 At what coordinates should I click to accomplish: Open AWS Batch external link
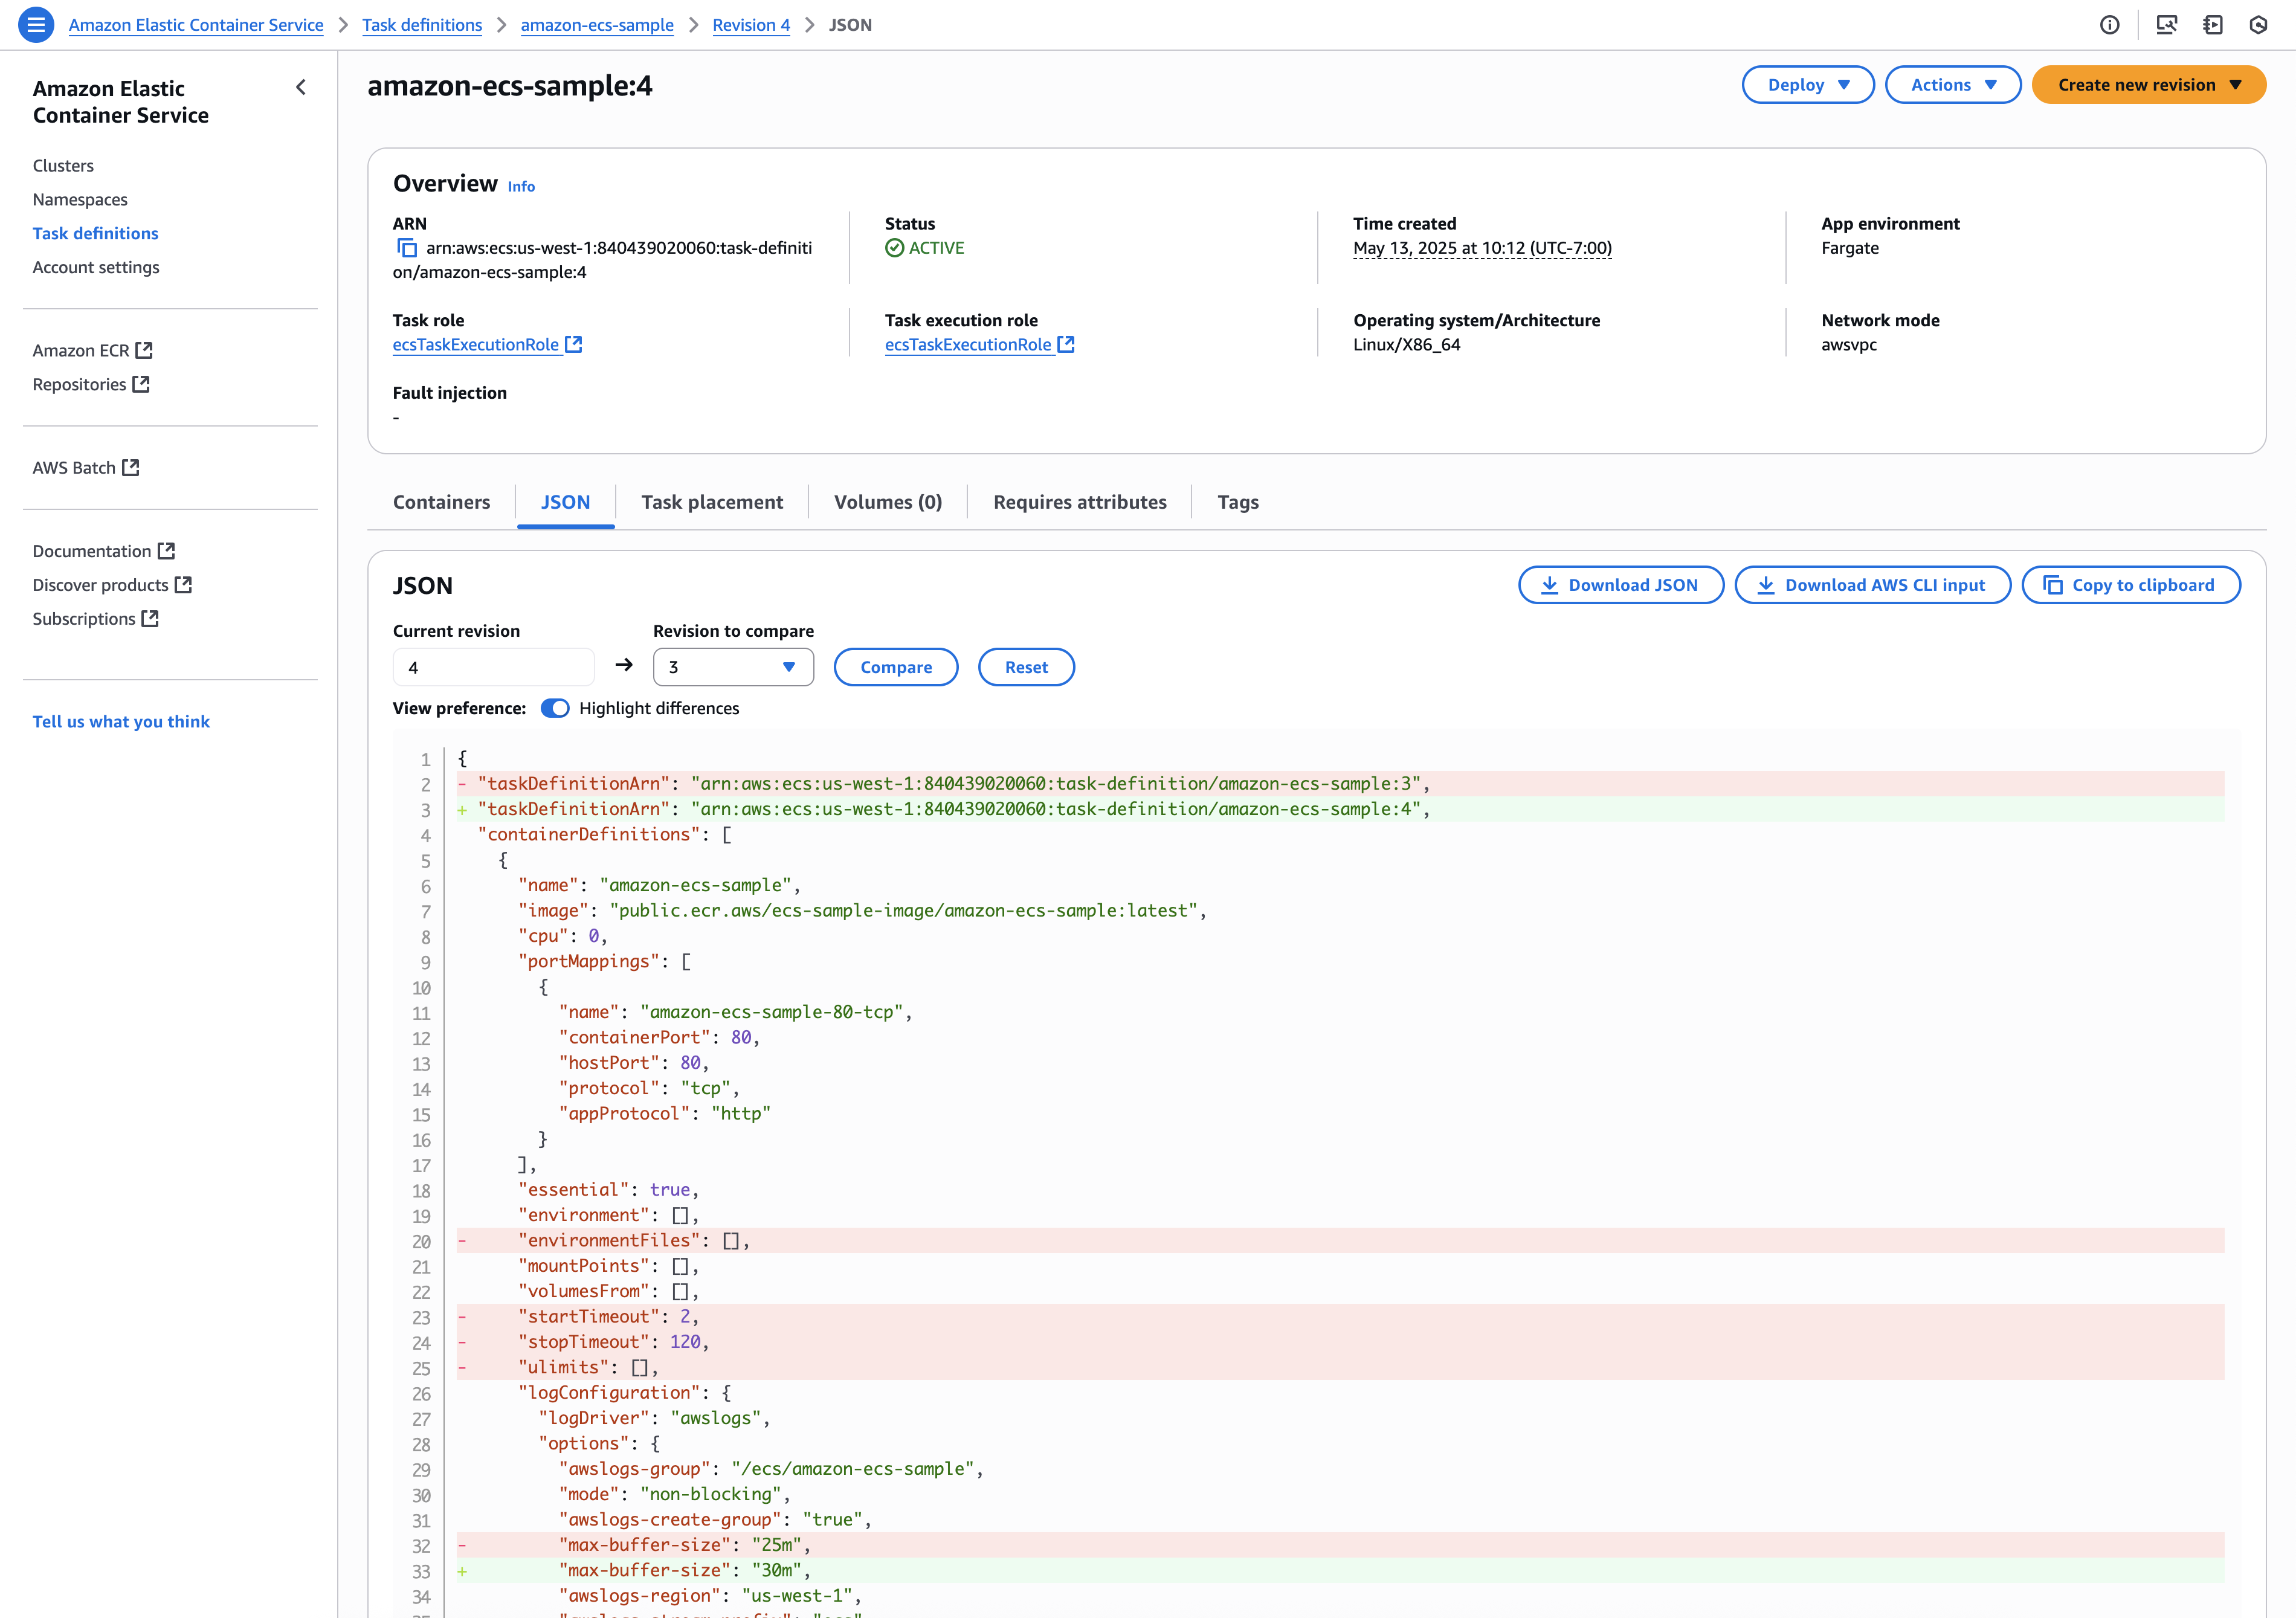86,467
